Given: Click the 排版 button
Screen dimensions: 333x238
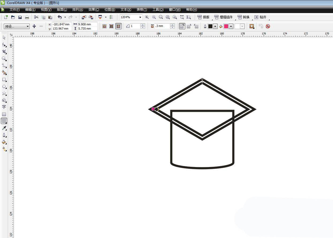Looking at the screenshot, I should click(x=204, y=17).
